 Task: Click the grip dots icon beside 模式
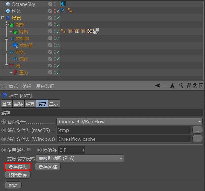pos(4,86)
